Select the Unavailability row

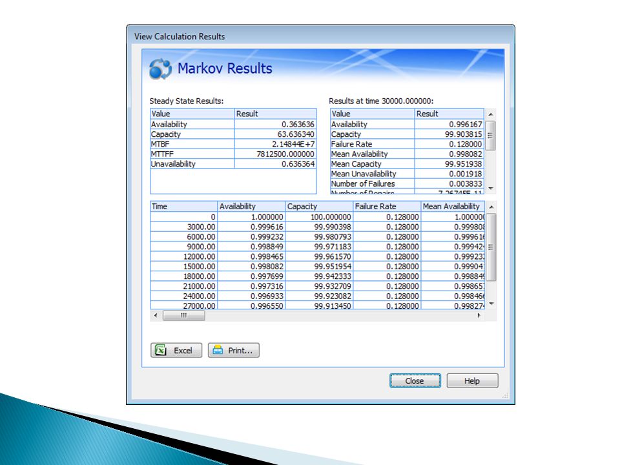coord(233,163)
